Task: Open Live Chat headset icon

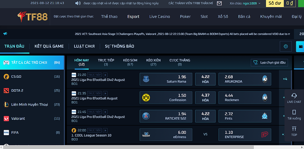Action: [294, 95]
